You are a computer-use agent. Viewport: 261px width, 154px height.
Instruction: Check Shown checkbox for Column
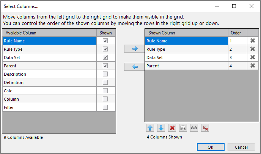coord(105,99)
